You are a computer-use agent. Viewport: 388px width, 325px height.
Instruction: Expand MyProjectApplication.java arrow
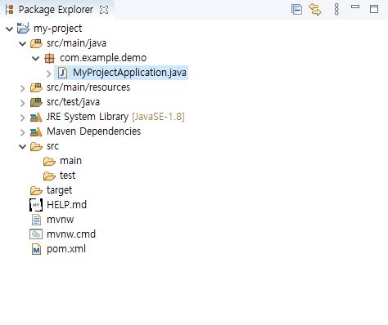49,73
